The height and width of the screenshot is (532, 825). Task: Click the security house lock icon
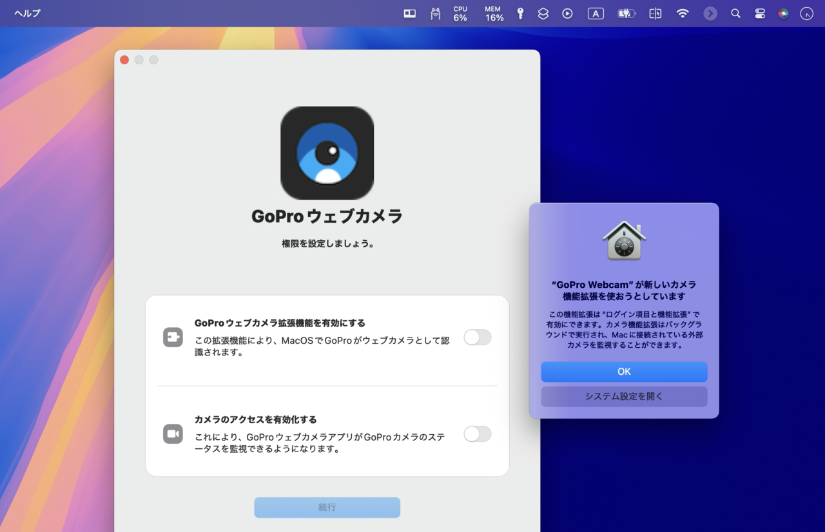[x=624, y=241]
